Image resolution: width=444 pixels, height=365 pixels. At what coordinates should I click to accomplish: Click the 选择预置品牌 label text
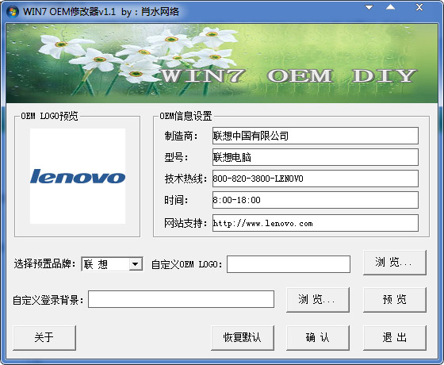point(44,264)
